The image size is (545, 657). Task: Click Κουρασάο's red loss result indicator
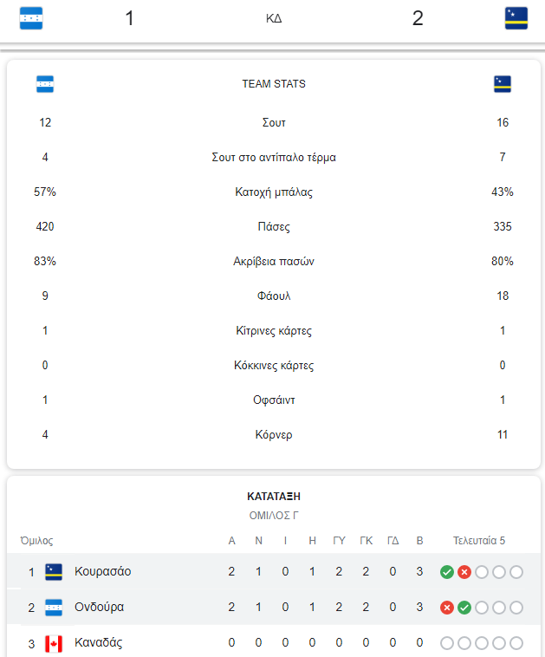(x=464, y=572)
